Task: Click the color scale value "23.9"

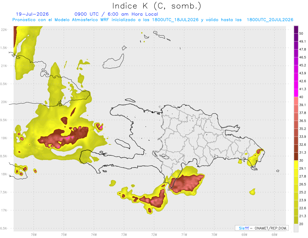Action: point(303,200)
